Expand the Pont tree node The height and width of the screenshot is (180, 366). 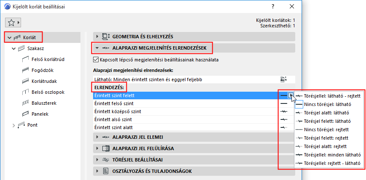coord(13,125)
